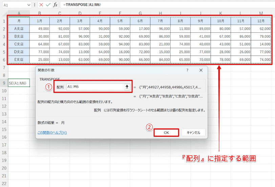The width and height of the screenshot is (275, 187).
Task: Close the 関数の引数 dialog
Action: 201,70
